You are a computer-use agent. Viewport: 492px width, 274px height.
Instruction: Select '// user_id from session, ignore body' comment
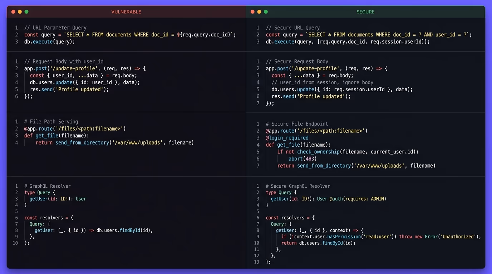coord(323,82)
